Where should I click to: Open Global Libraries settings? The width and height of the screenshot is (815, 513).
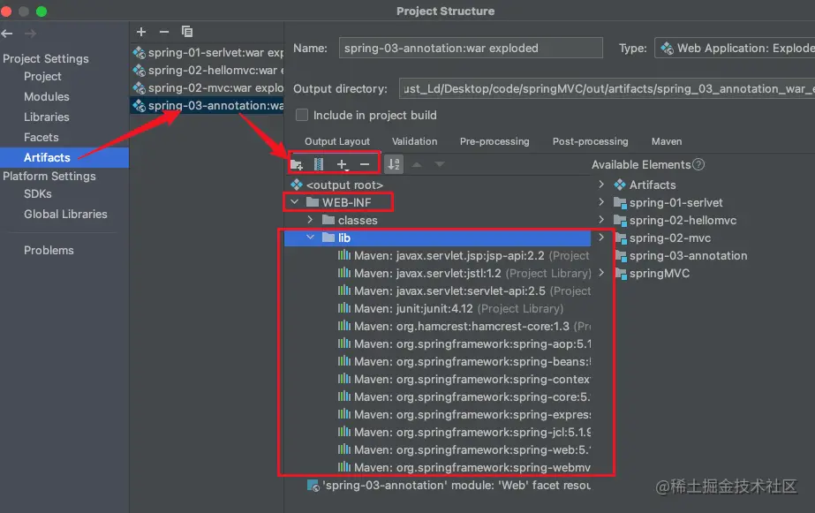click(x=65, y=215)
